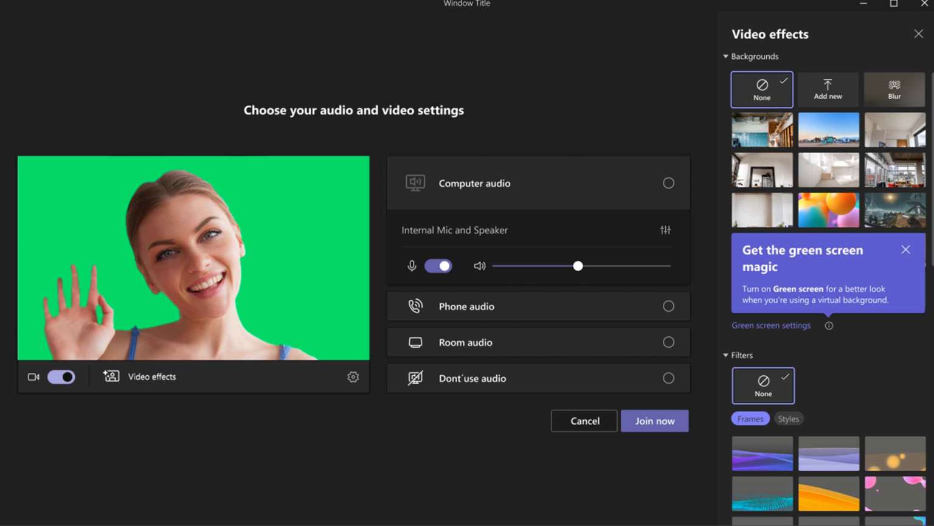Viewport: 934px width, 526px height.
Task: Select the Frames tab under Filters
Action: point(750,419)
